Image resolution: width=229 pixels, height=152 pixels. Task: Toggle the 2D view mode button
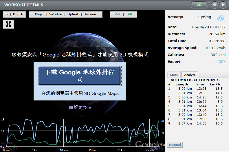click(x=199, y=5)
